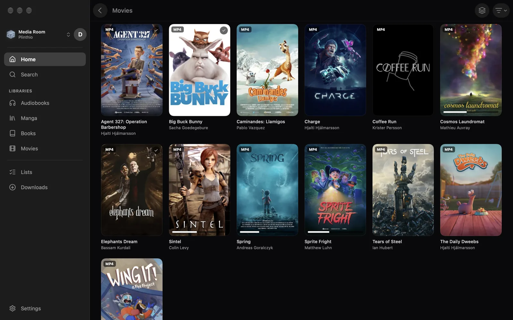Click author Ian Hubert
Viewport: 513px width, 320px height.
pyautogui.click(x=383, y=248)
